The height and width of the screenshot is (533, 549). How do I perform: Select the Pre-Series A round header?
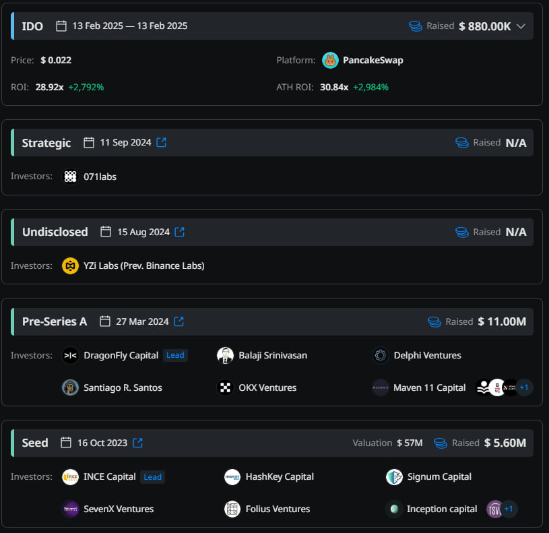(55, 321)
